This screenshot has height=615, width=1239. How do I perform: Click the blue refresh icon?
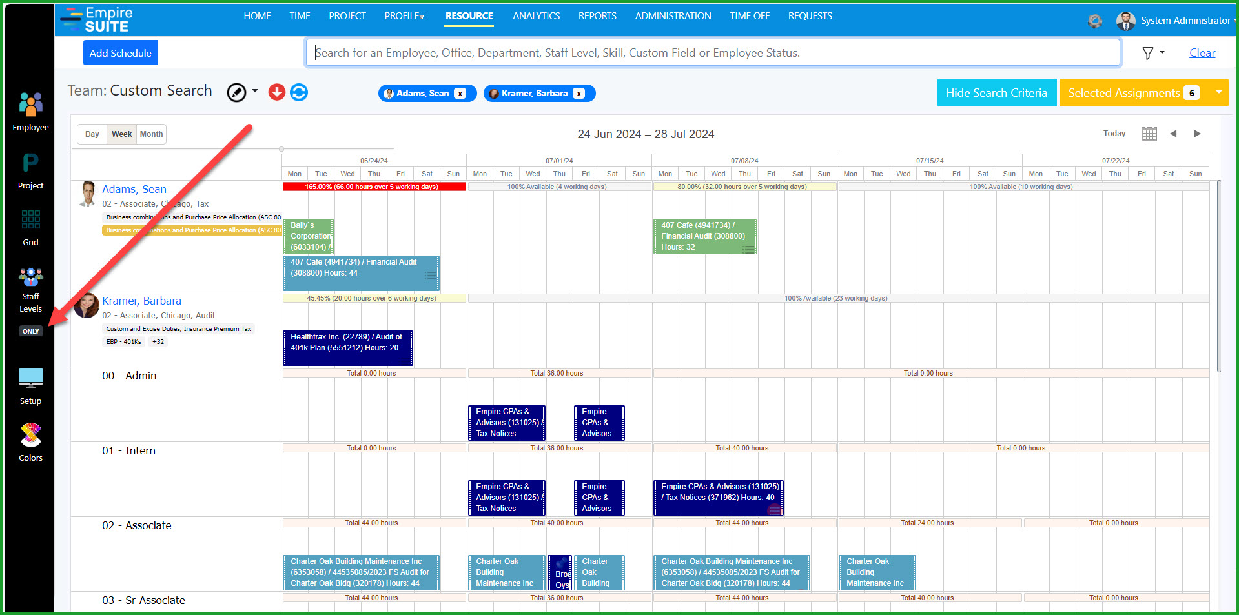point(299,92)
